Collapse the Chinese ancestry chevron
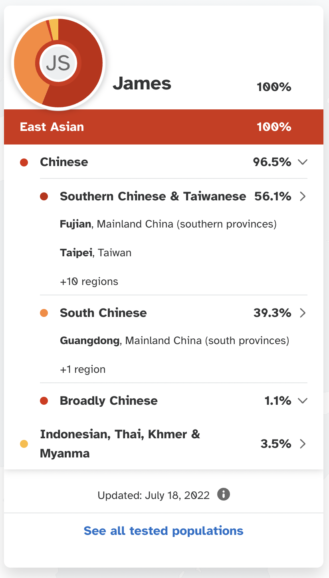The width and height of the screenshot is (329, 578). pos(303,162)
